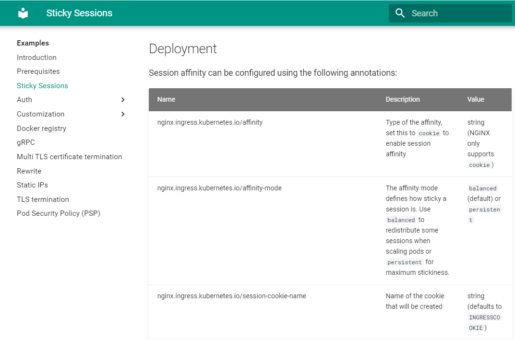Open Static IPs example page
This screenshot has width=515, height=340.
(32, 185)
